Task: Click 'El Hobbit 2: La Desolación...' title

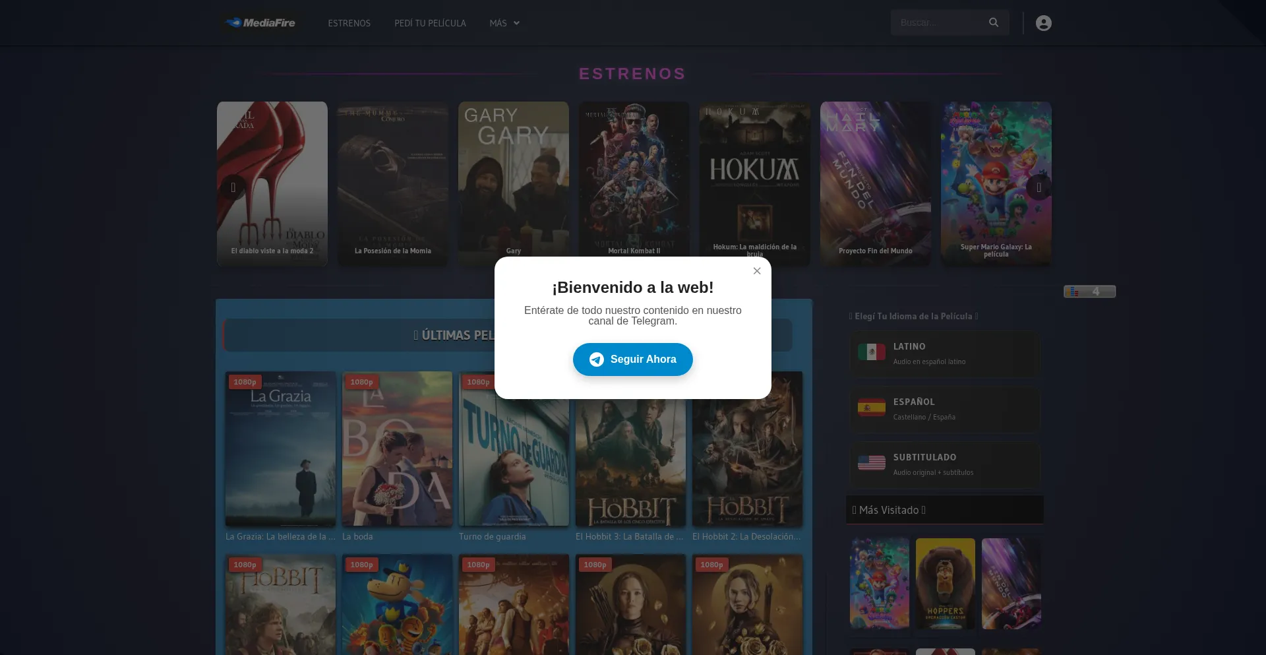Action: coord(746,537)
